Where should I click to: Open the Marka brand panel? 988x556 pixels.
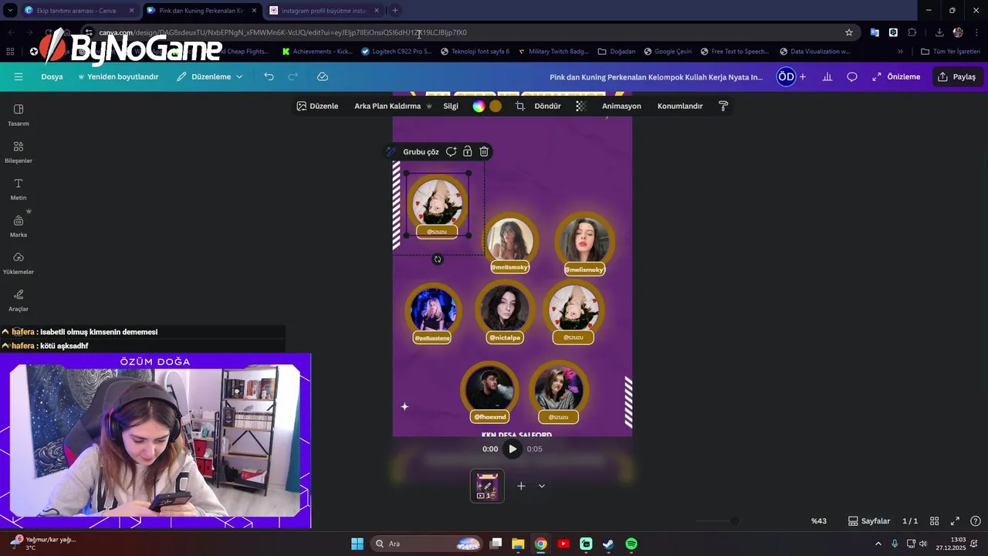(x=19, y=225)
